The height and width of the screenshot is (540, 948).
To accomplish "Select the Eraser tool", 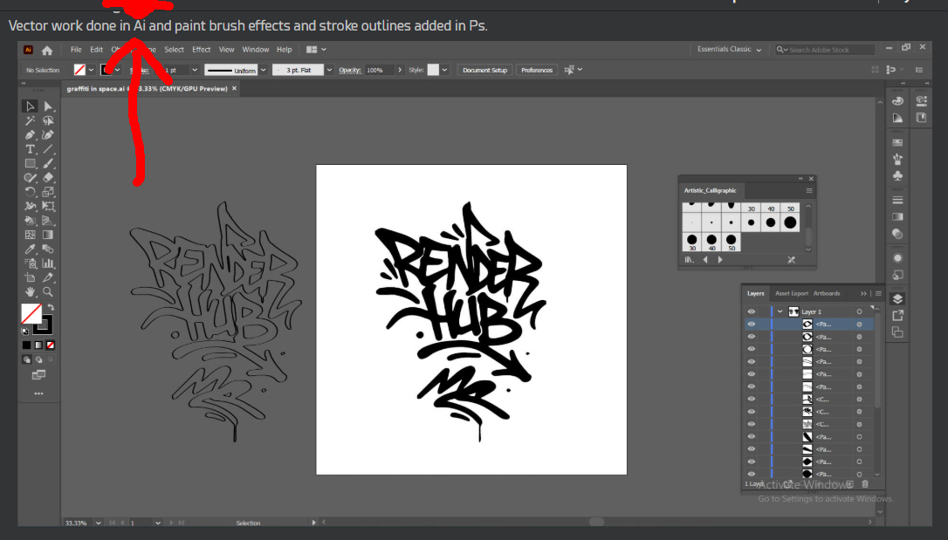I will pos(48,178).
